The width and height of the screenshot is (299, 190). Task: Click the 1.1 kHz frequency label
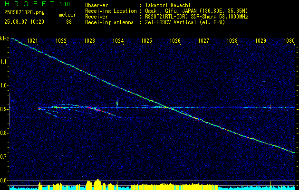[x=4, y=62]
